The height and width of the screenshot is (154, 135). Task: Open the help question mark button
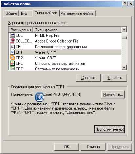coord(125,4)
